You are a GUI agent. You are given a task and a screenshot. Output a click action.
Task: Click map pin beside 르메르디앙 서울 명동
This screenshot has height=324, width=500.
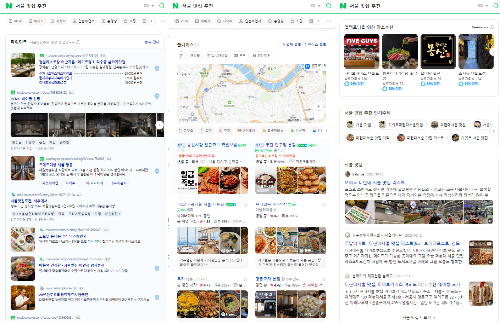pyautogui.click(x=157, y=171)
